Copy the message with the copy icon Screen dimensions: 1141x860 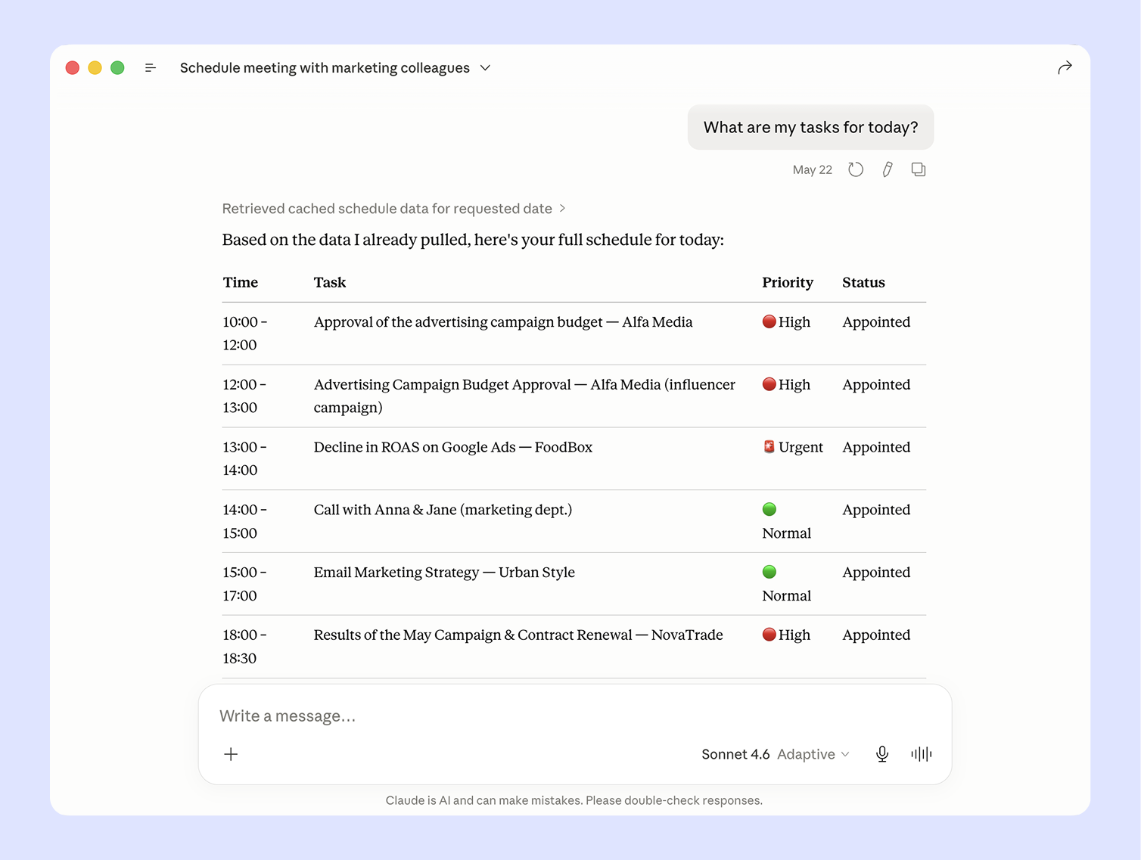tap(919, 169)
